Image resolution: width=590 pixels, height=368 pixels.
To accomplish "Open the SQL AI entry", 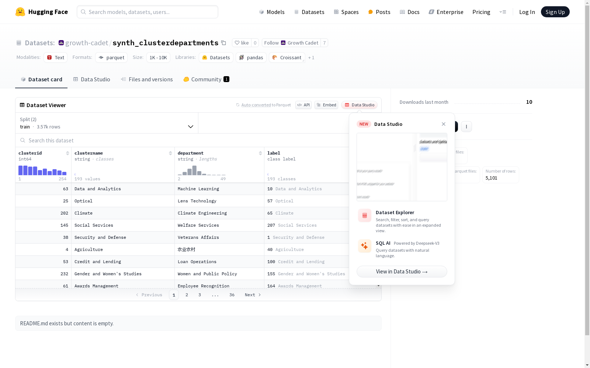I will [402, 249].
